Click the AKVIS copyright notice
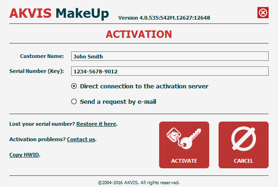 pyautogui.click(x=139, y=183)
